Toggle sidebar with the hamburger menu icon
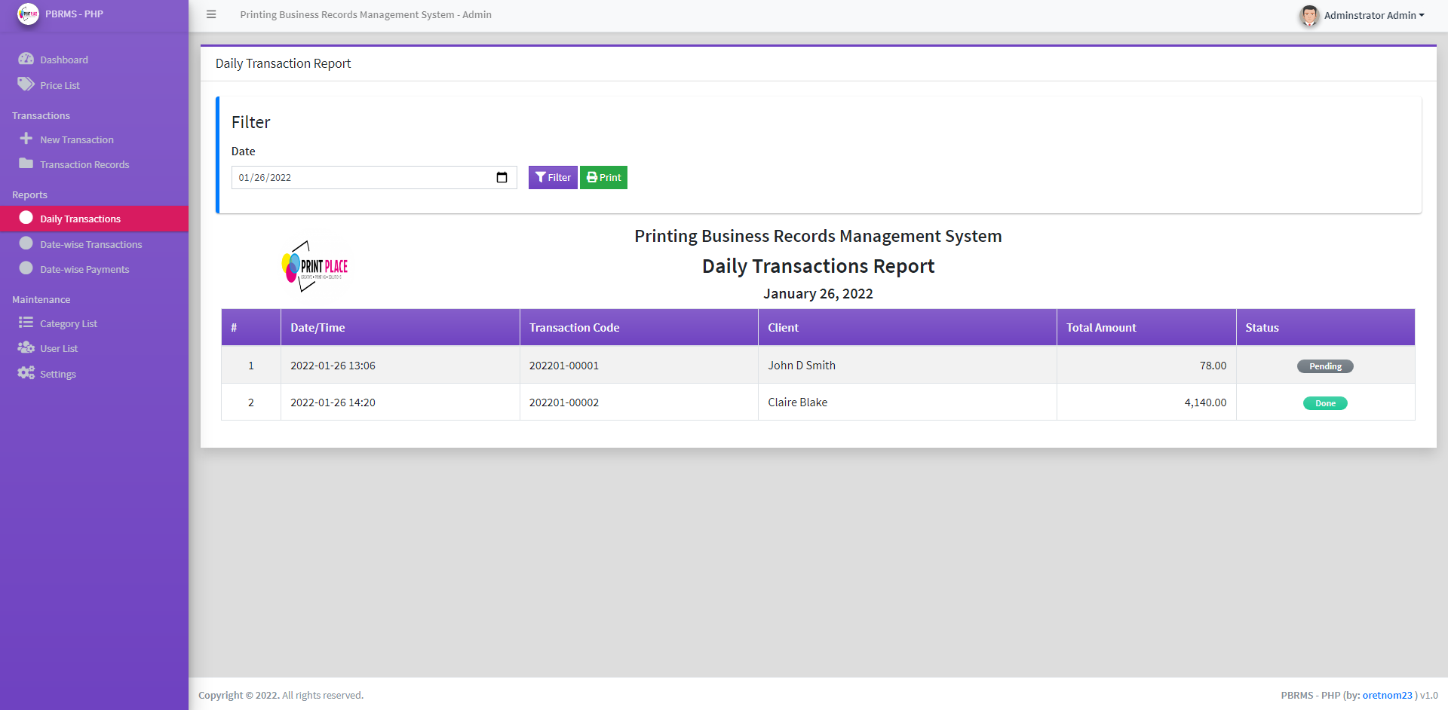The width and height of the screenshot is (1448, 710). [x=211, y=14]
